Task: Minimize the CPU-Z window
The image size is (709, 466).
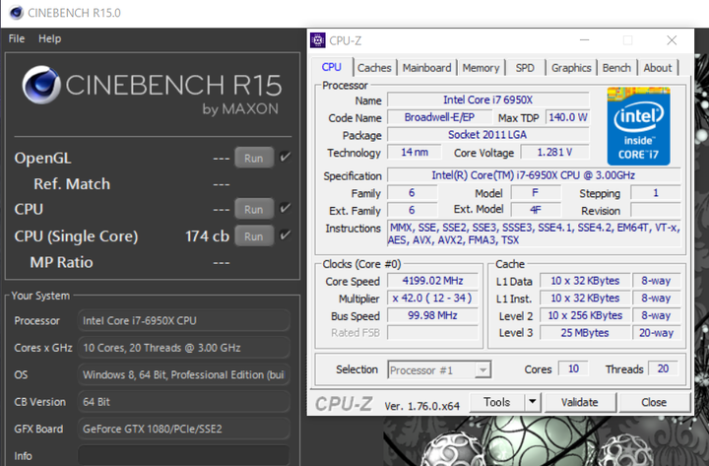Action: [x=585, y=39]
